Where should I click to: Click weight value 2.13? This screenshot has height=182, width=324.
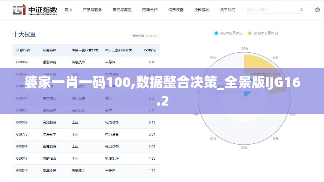click(x=152, y=122)
